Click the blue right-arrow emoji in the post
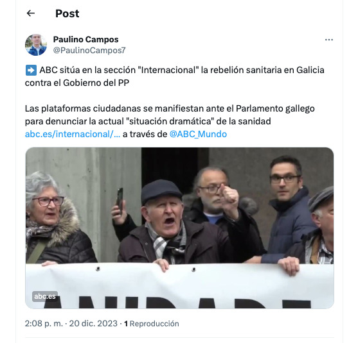The image size is (358, 343). point(31,70)
